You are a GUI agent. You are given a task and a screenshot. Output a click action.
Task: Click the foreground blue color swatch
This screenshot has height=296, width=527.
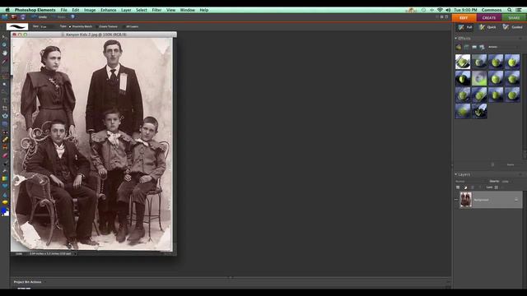[3, 210]
